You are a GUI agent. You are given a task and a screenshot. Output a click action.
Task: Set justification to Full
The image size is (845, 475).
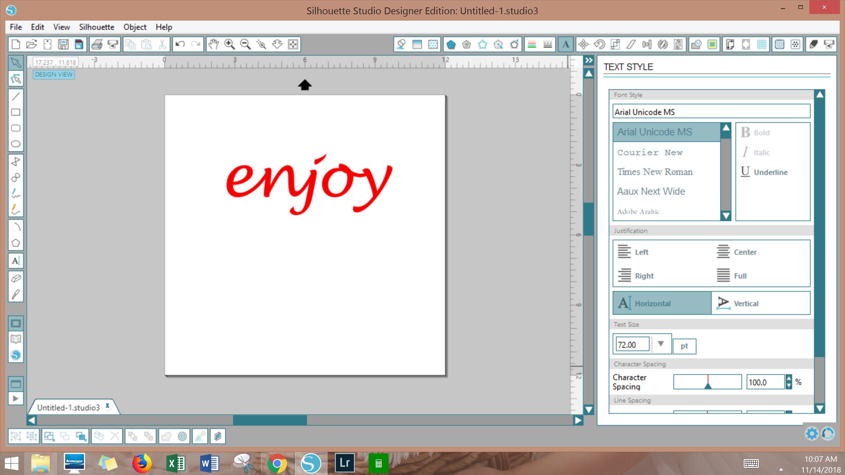731,275
